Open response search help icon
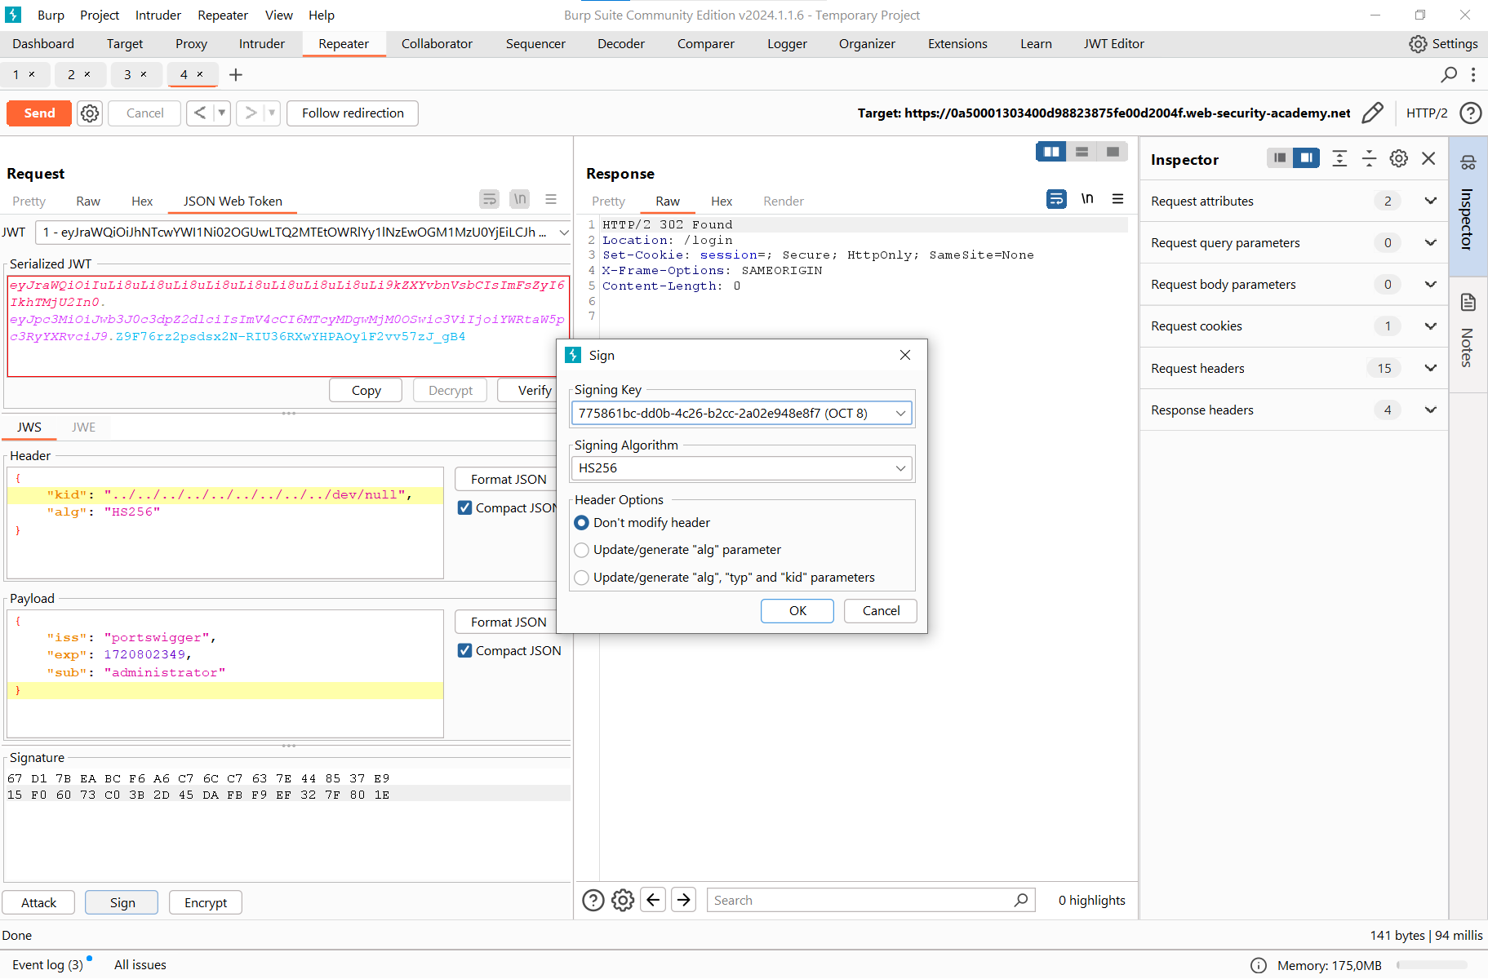 click(593, 900)
